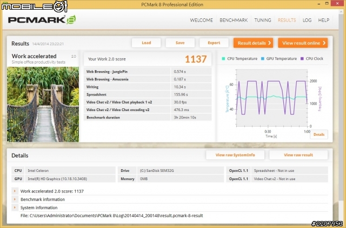Click the PCMark 8 logo
The height and width of the screenshot is (228, 346).
[x=42, y=20]
